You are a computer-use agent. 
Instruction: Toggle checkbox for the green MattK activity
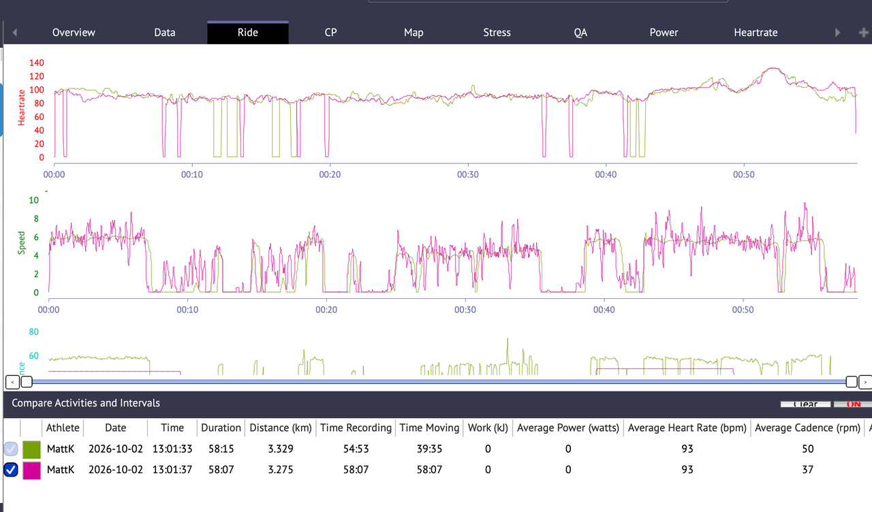(x=11, y=449)
